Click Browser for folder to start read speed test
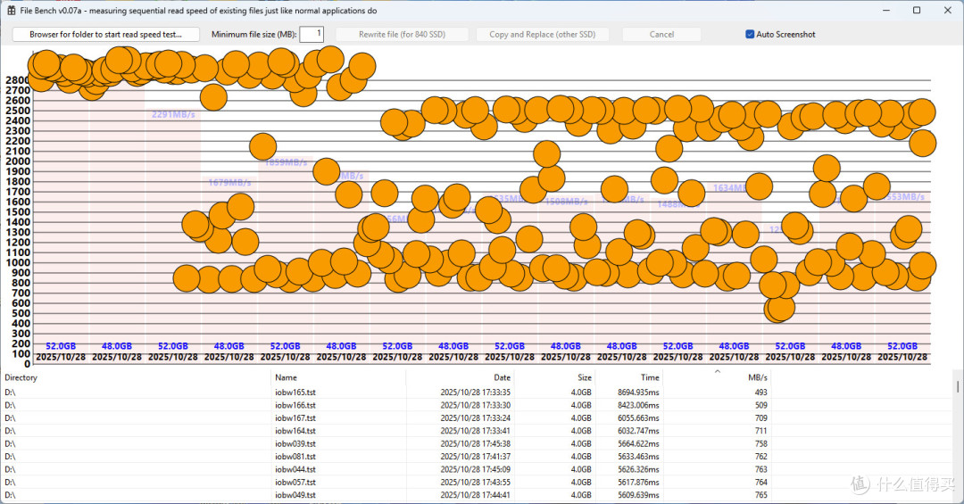Screen dimensions: 964x504 tap(105, 35)
